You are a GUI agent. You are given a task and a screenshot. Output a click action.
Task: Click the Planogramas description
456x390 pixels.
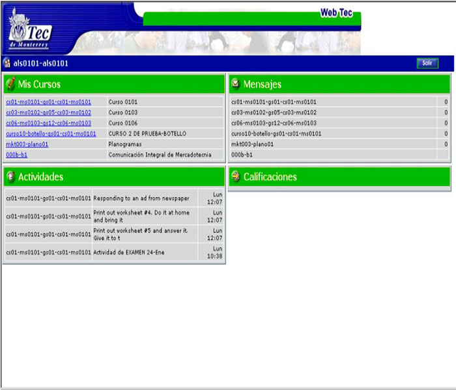coord(125,144)
